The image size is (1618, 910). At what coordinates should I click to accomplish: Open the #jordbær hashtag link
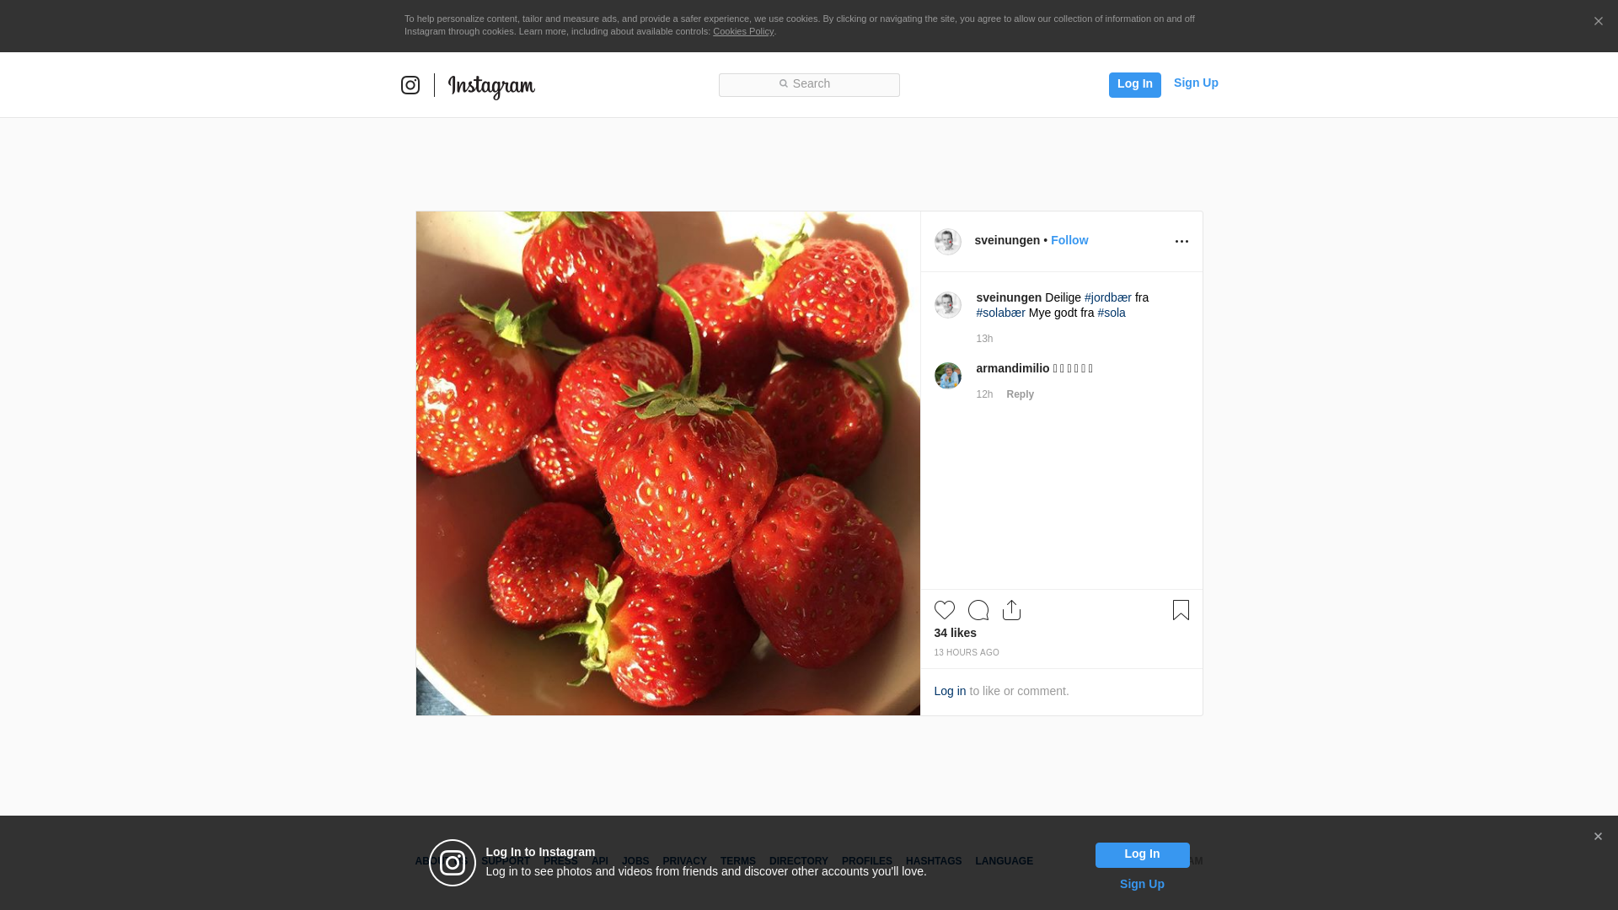(1107, 297)
